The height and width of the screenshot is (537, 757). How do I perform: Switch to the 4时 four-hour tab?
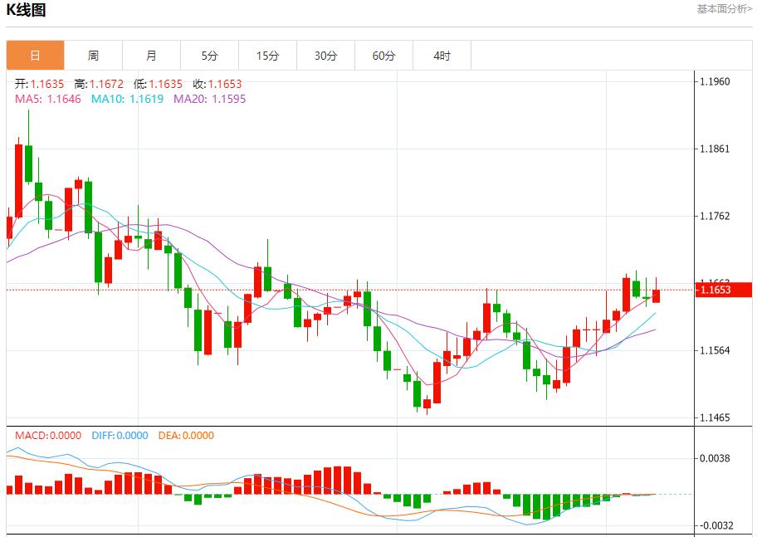(442, 56)
